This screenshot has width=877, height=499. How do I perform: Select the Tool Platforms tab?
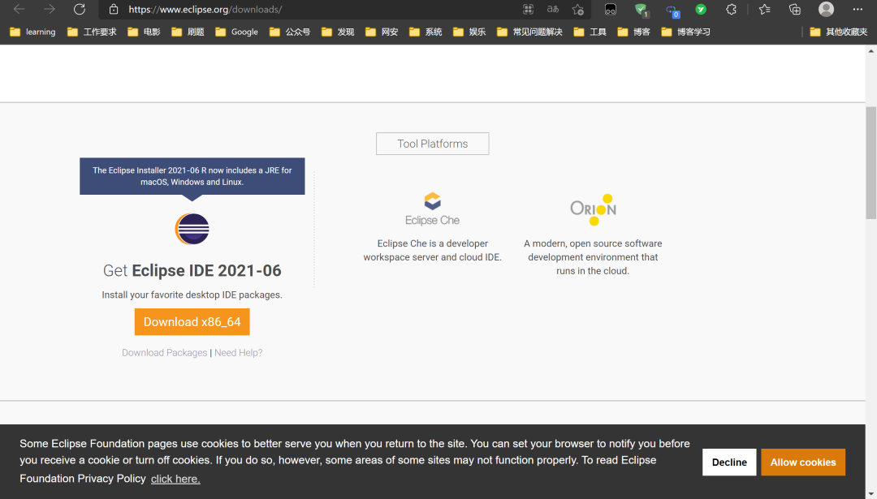pos(432,144)
